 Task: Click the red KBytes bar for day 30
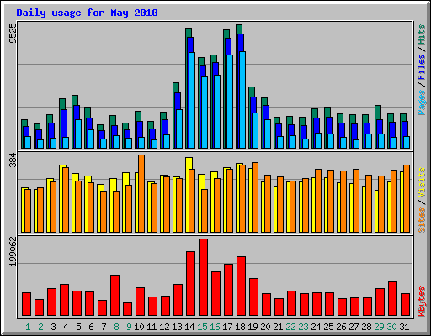click(x=392, y=299)
